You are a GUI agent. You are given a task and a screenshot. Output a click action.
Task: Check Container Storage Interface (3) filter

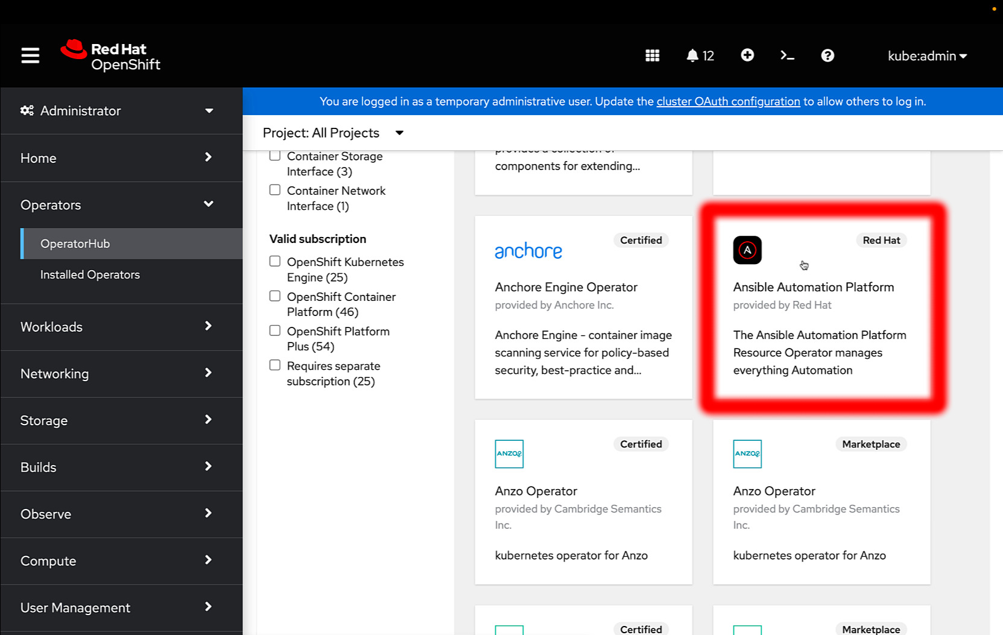pos(275,156)
